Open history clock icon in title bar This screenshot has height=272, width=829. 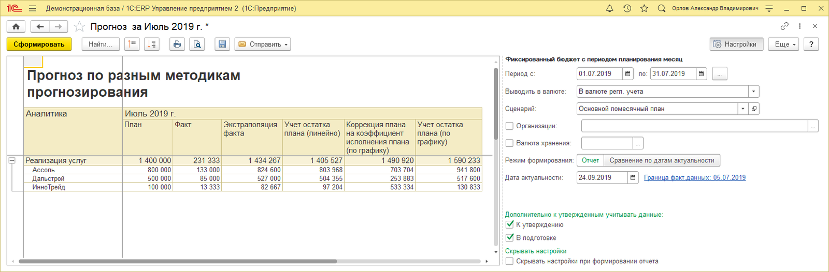point(627,8)
